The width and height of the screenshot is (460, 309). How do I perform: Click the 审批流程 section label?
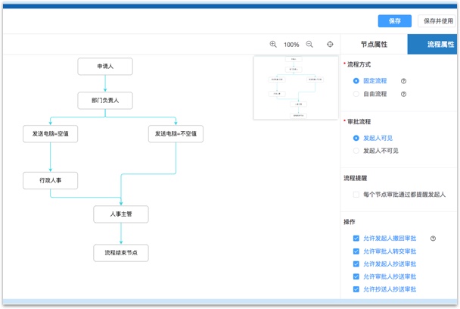coord(359,122)
